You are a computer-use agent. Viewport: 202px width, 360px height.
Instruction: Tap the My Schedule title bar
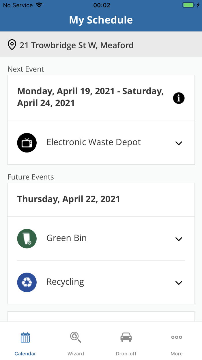coord(101,20)
